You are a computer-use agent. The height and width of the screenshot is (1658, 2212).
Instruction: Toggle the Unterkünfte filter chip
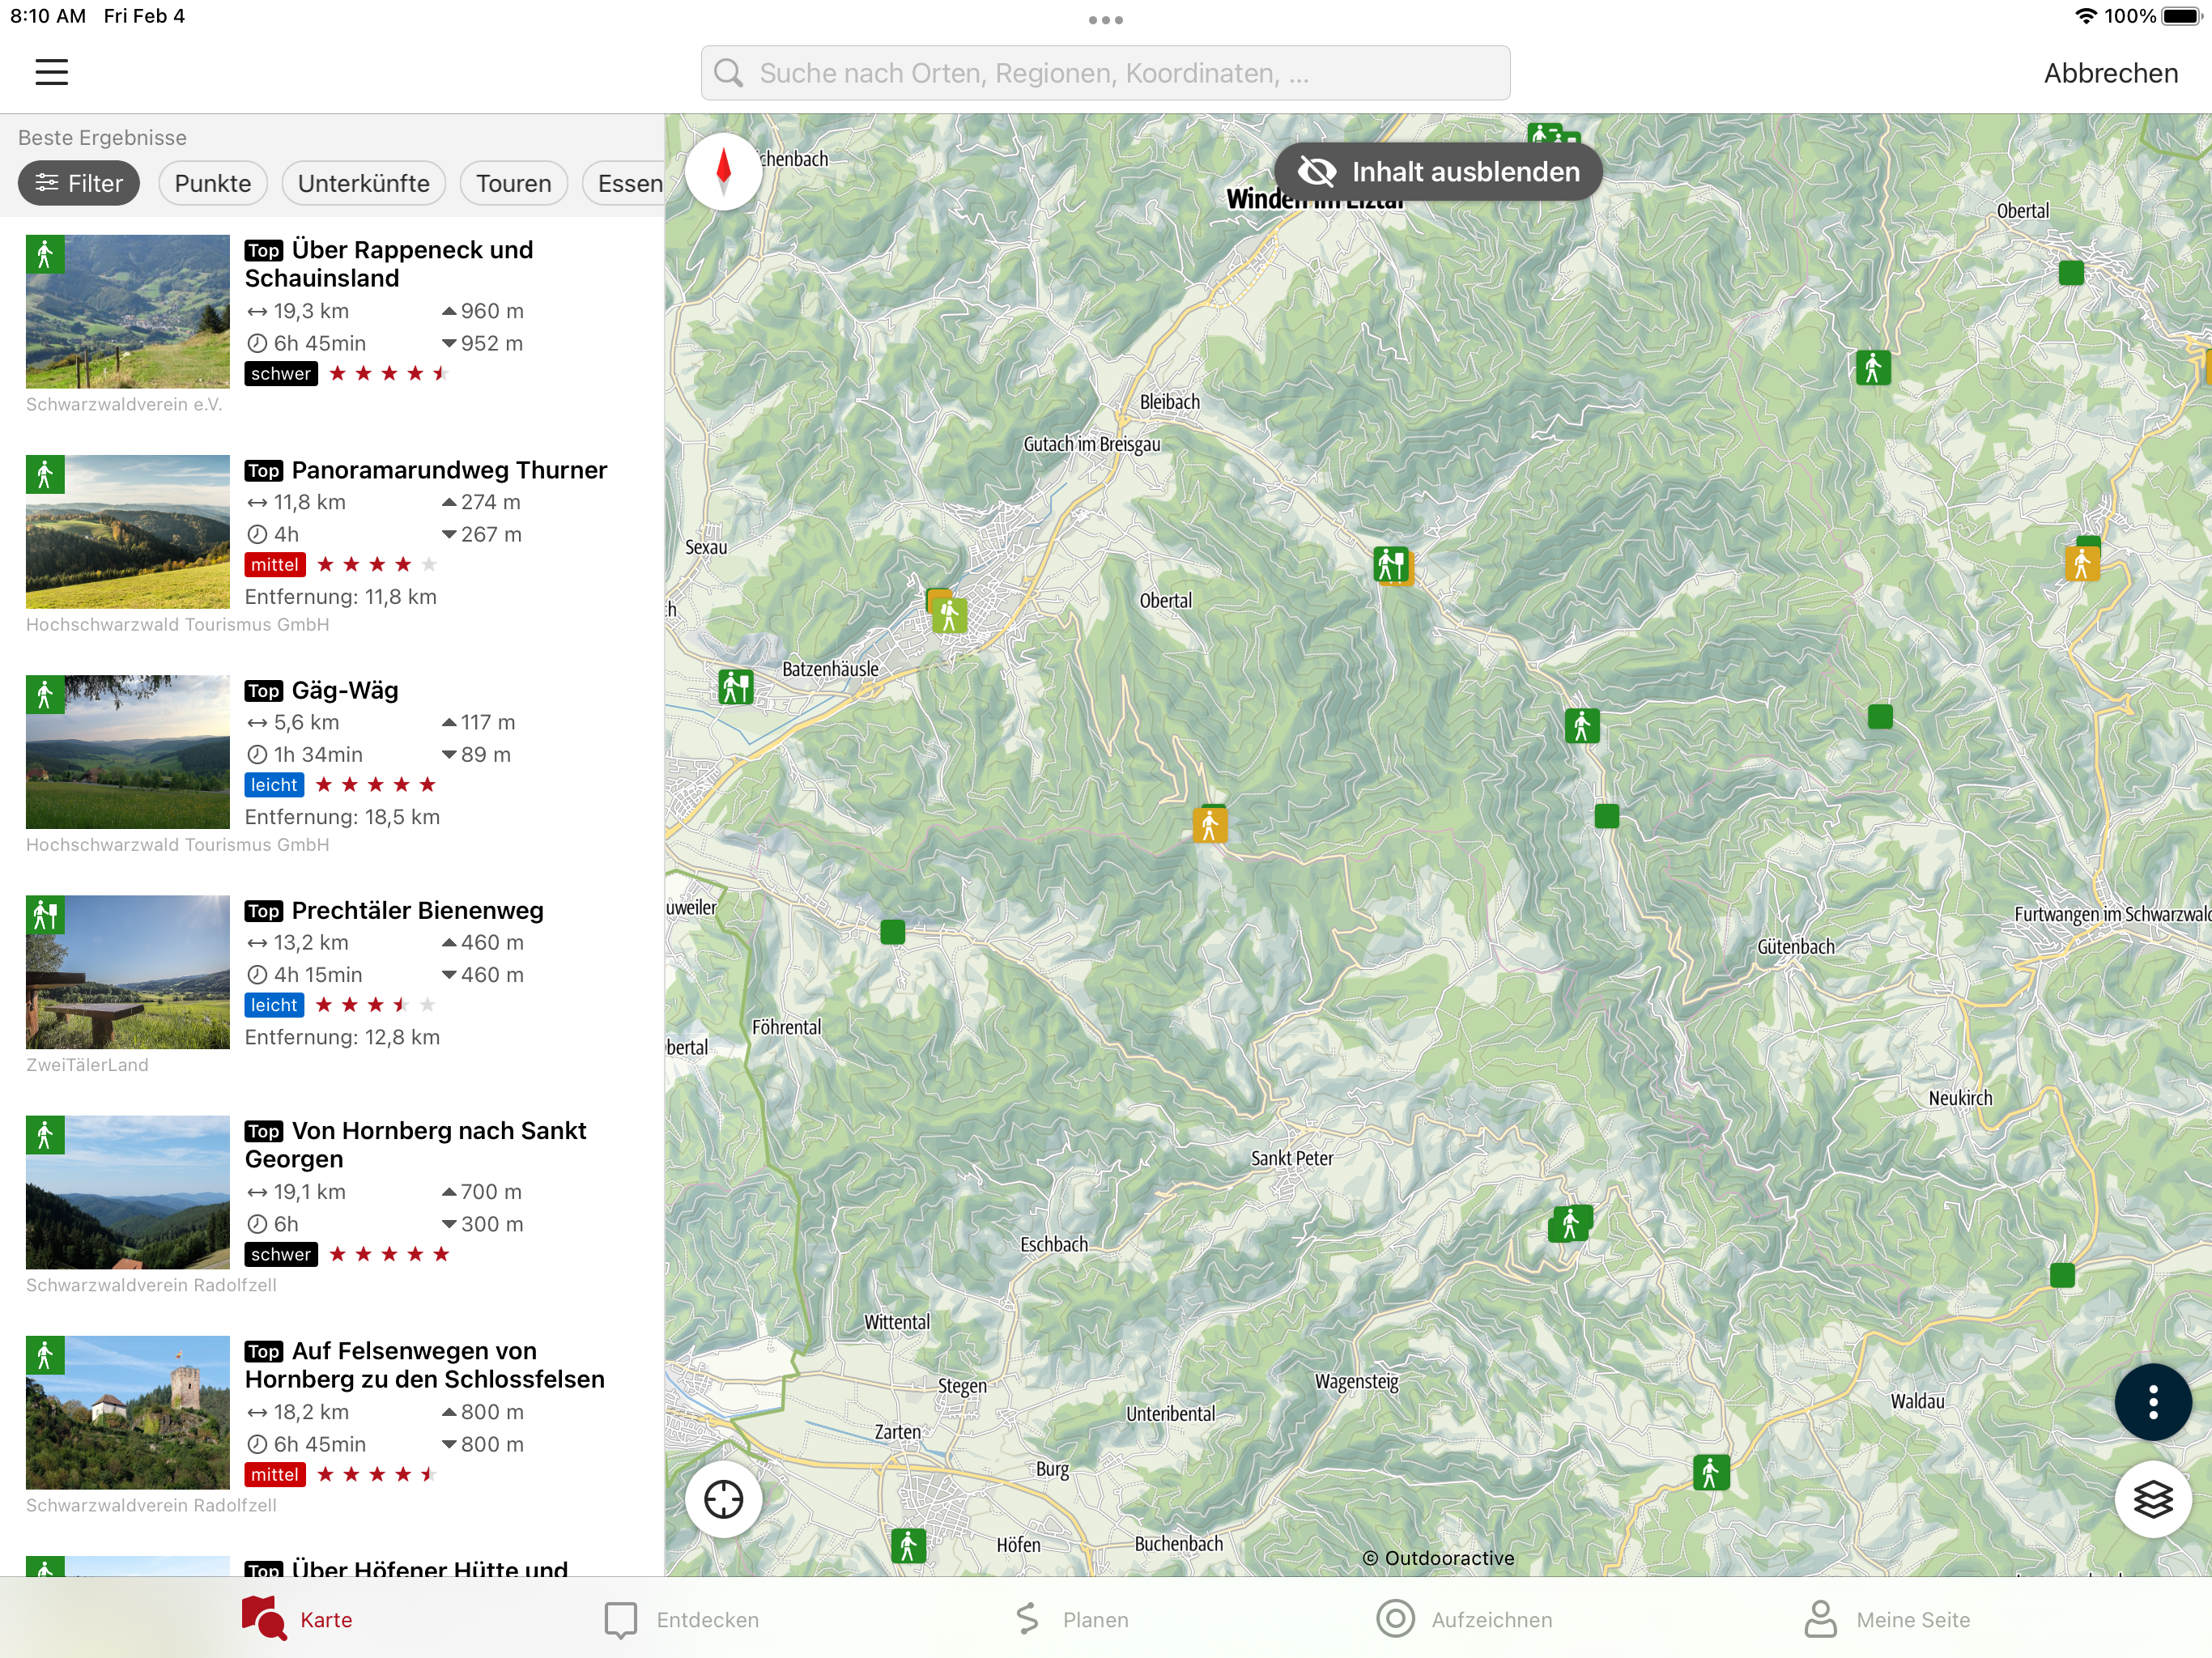363,183
